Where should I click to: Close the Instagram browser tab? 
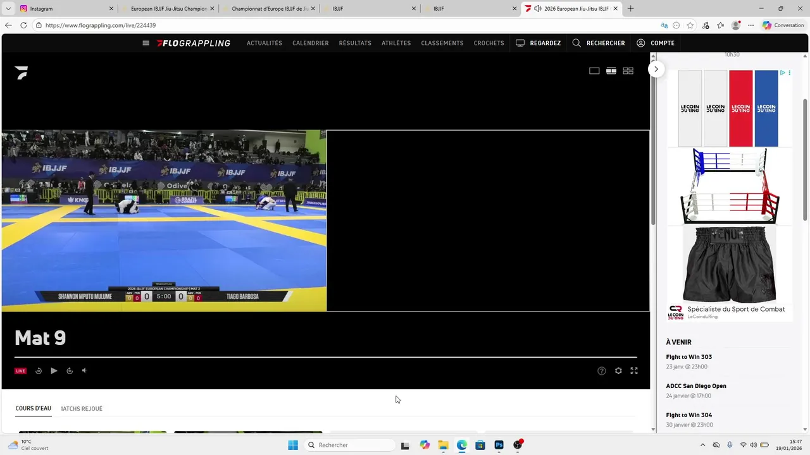111,8
